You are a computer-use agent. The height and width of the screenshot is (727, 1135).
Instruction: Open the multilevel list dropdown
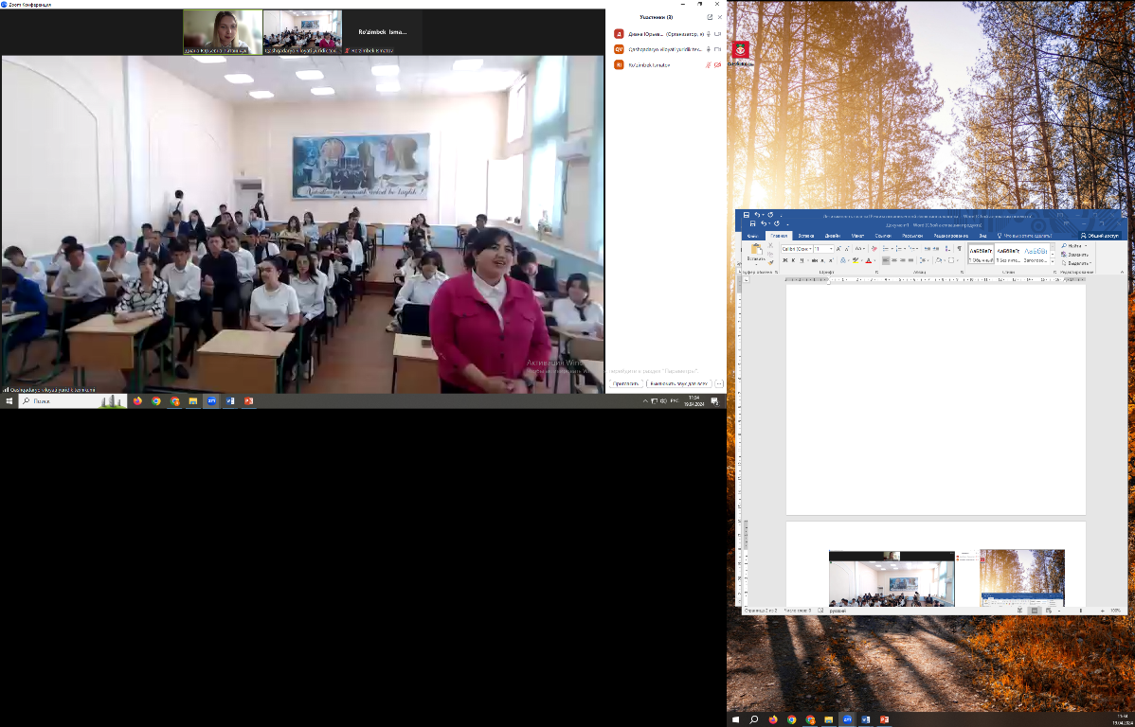(x=918, y=249)
